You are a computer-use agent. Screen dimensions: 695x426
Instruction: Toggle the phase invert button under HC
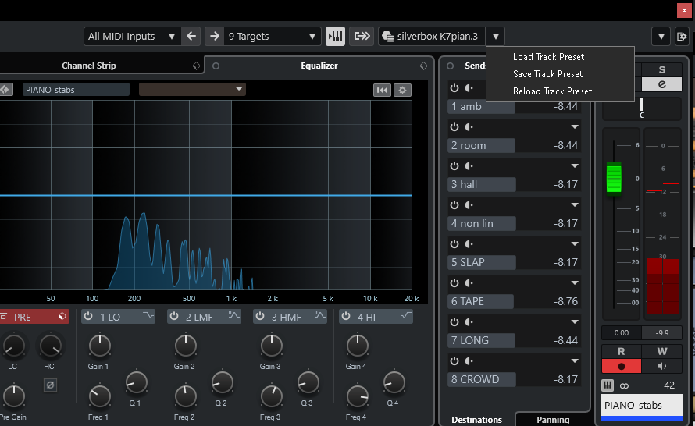click(50, 385)
